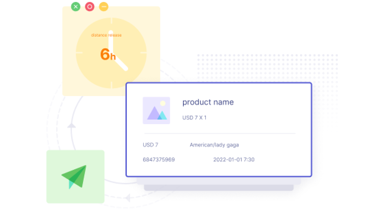366x213 pixels.
Task: Select the product image placeholder thumbnail
Action: coord(156,110)
